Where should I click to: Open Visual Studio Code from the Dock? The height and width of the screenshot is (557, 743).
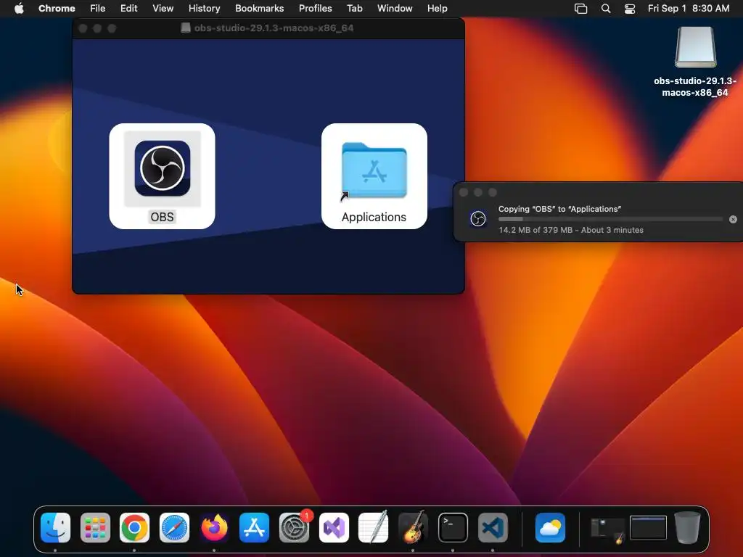point(493,528)
